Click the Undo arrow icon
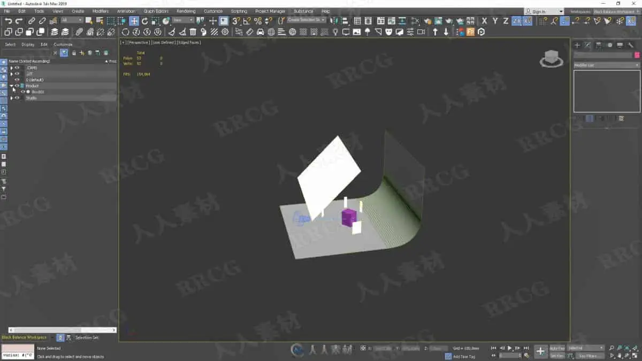This screenshot has width=642, height=361. click(x=9, y=21)
